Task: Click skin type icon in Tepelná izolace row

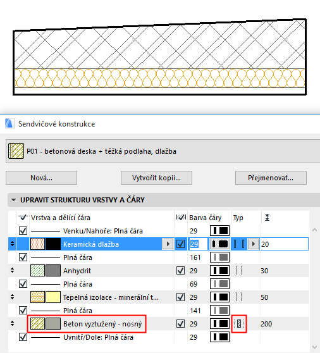Action: coord(239,297)
